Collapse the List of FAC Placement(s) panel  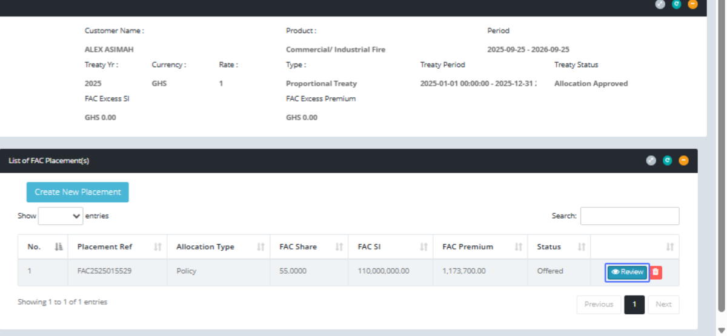pyautogui.click(x=683, y=161)
